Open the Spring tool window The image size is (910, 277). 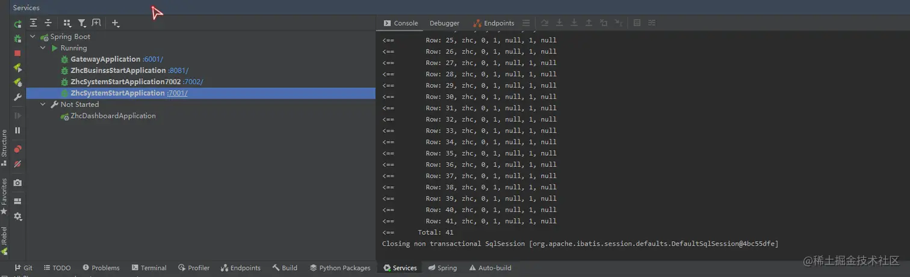coord(442,268)
